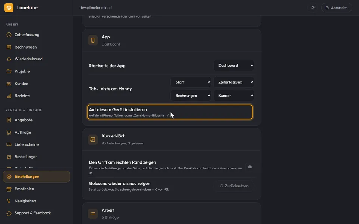359x224 pixels.
Task: Click the Einstellungen gear icon
Action: tap(9, 177)
